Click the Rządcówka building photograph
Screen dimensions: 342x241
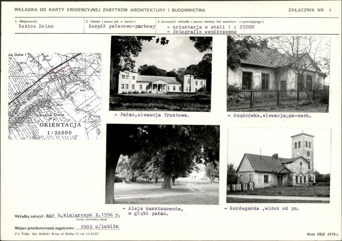278,74
